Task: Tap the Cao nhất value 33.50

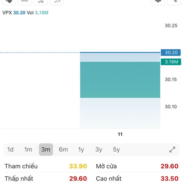Action: [x=170, y=178]
